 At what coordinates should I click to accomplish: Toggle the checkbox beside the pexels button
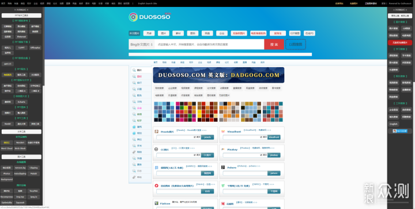[x=195, y=137]
